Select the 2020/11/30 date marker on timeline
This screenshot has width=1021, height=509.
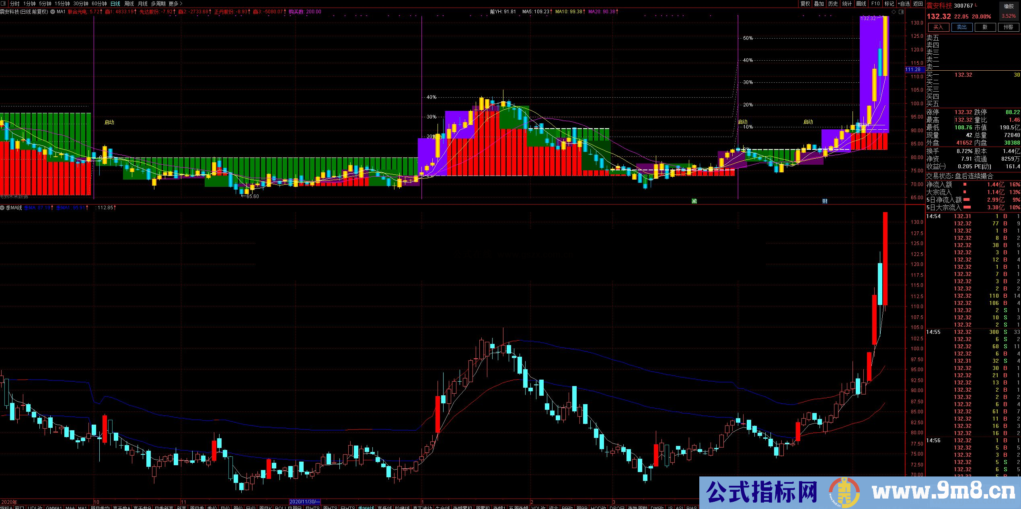click(305, 502)
